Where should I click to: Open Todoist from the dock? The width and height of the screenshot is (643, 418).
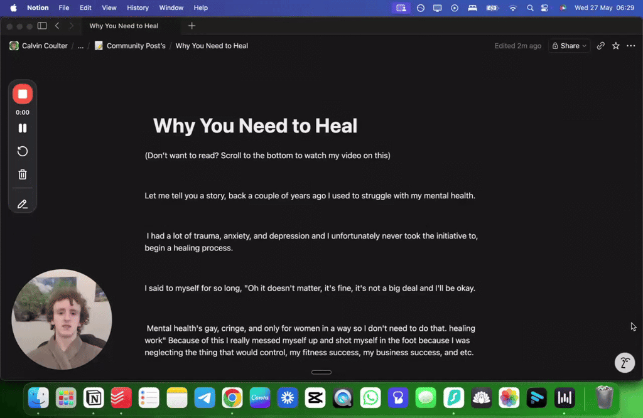click(x=121, y=397)
